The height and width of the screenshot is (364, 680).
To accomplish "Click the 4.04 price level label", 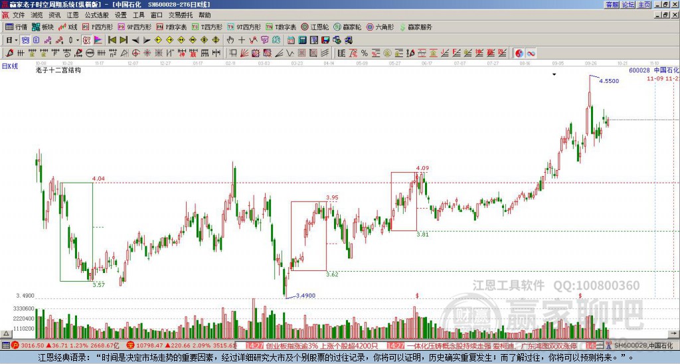I will coord(98,179).
